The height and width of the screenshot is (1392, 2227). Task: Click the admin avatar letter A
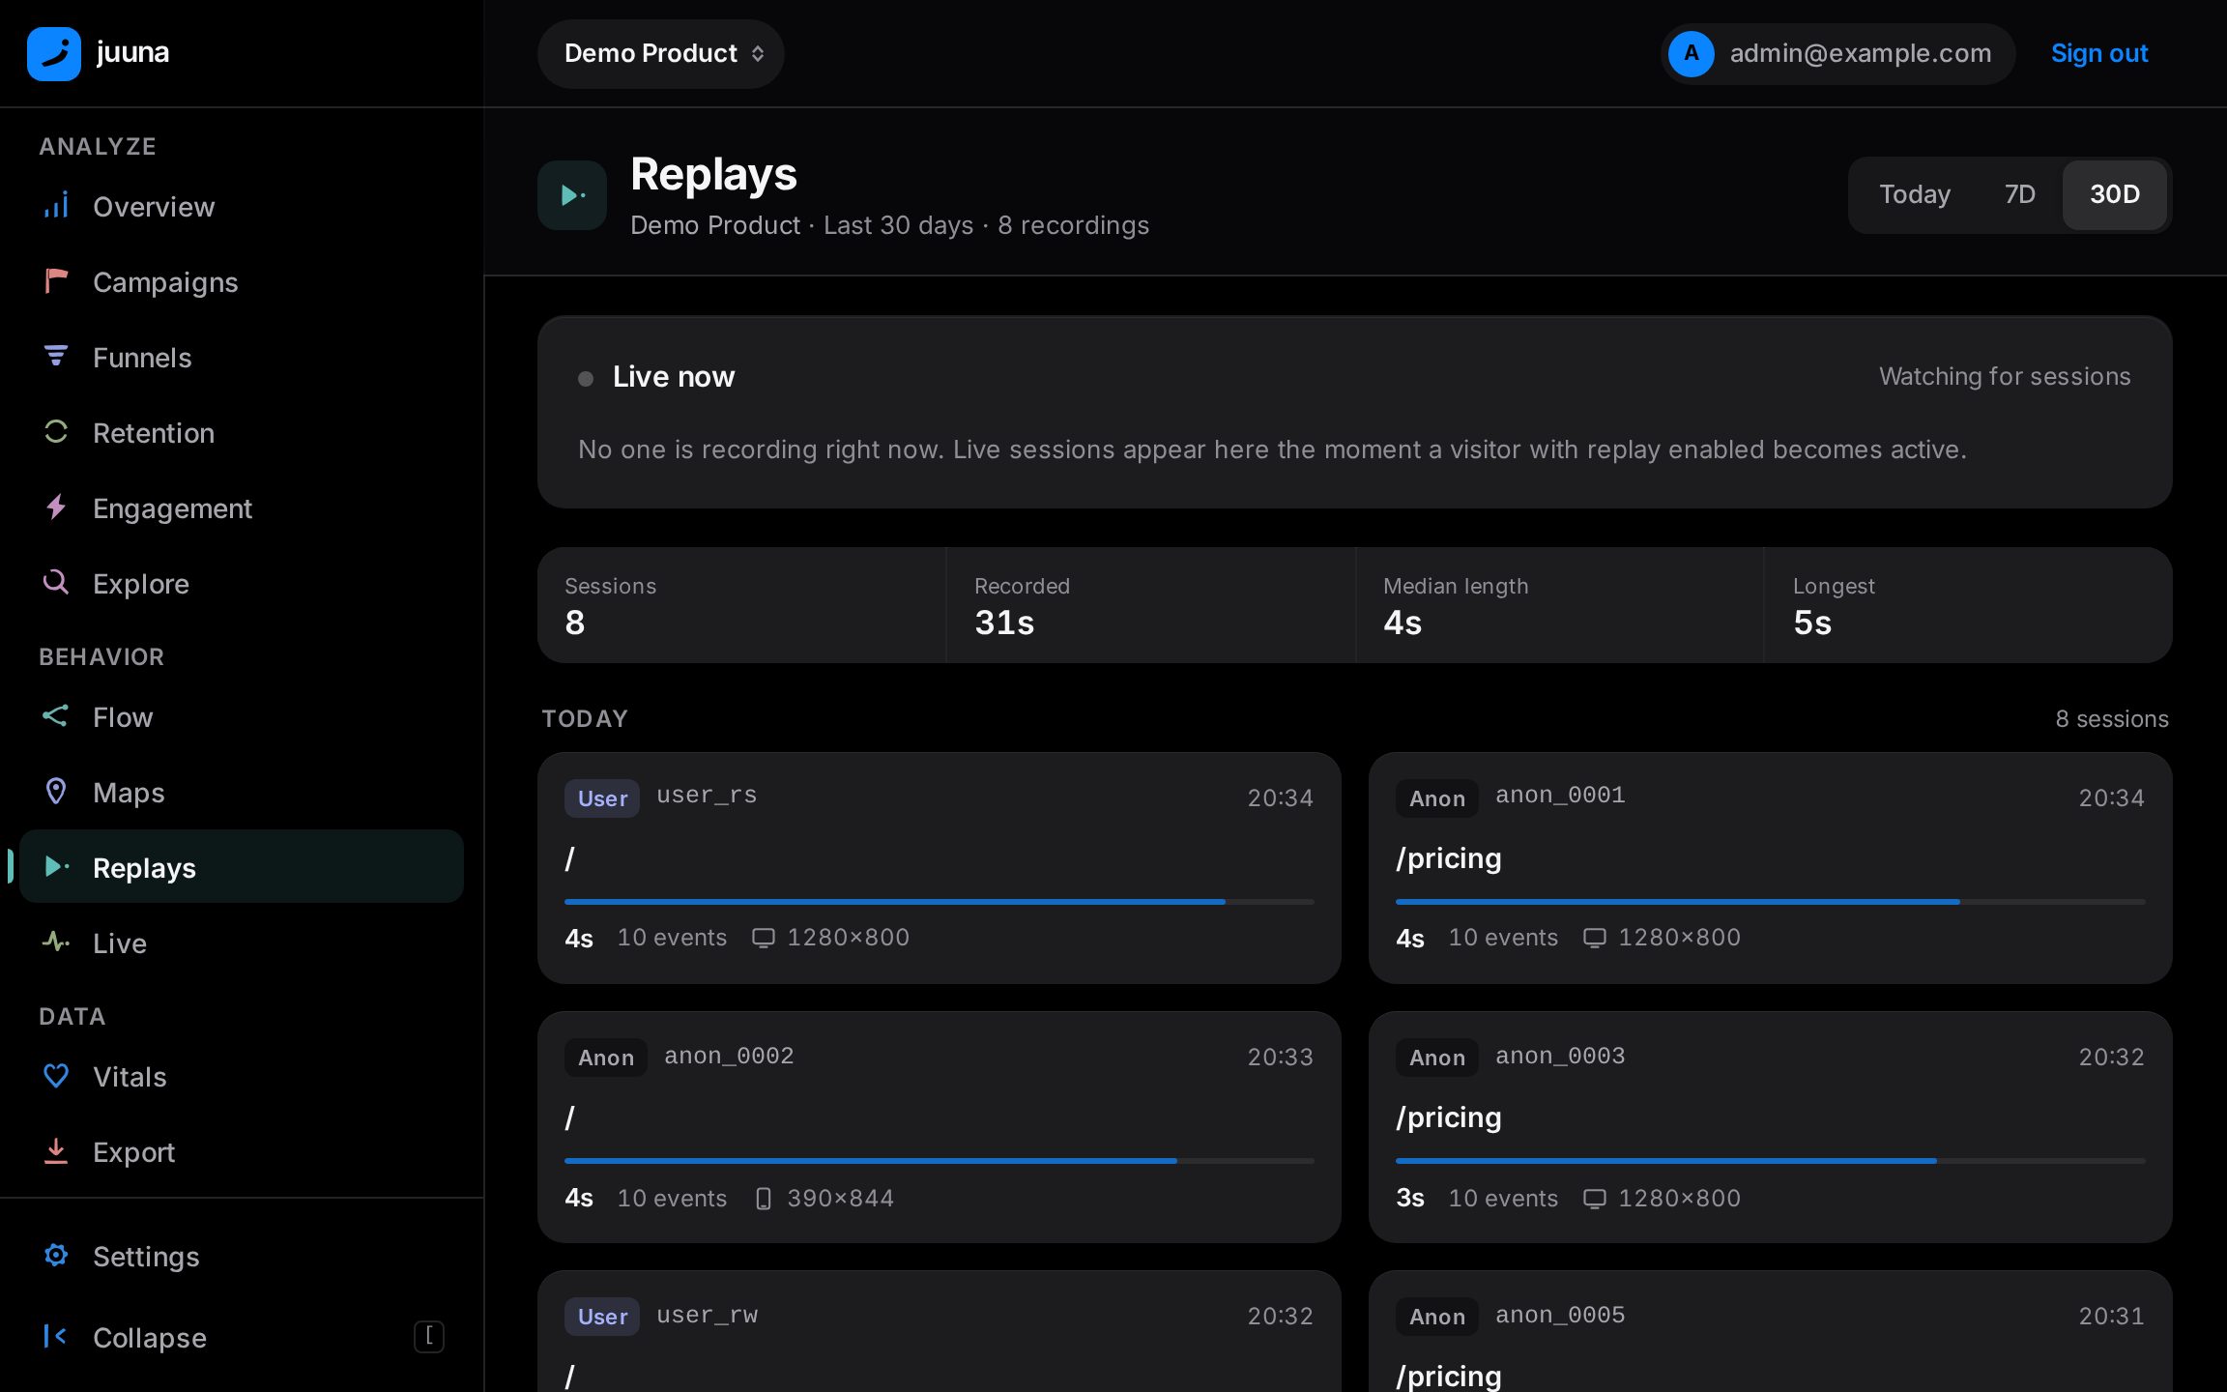[x=1691, y=53]
